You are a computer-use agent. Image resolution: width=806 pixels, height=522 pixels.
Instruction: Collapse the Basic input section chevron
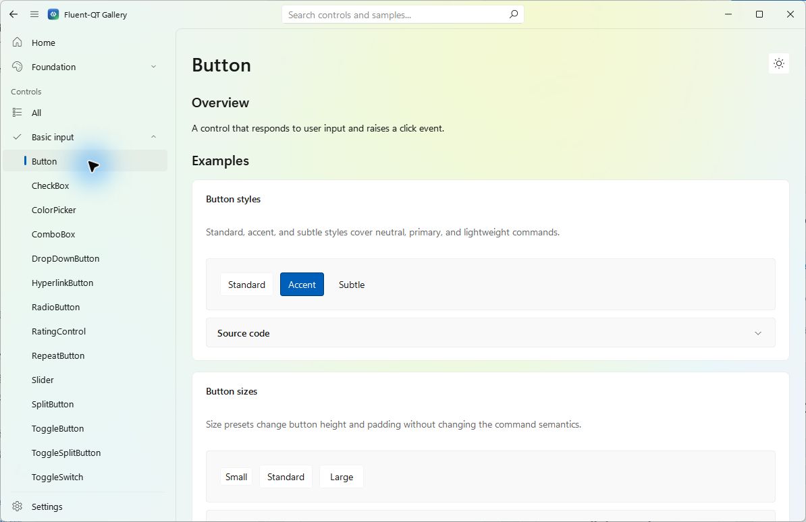(153, 137)
